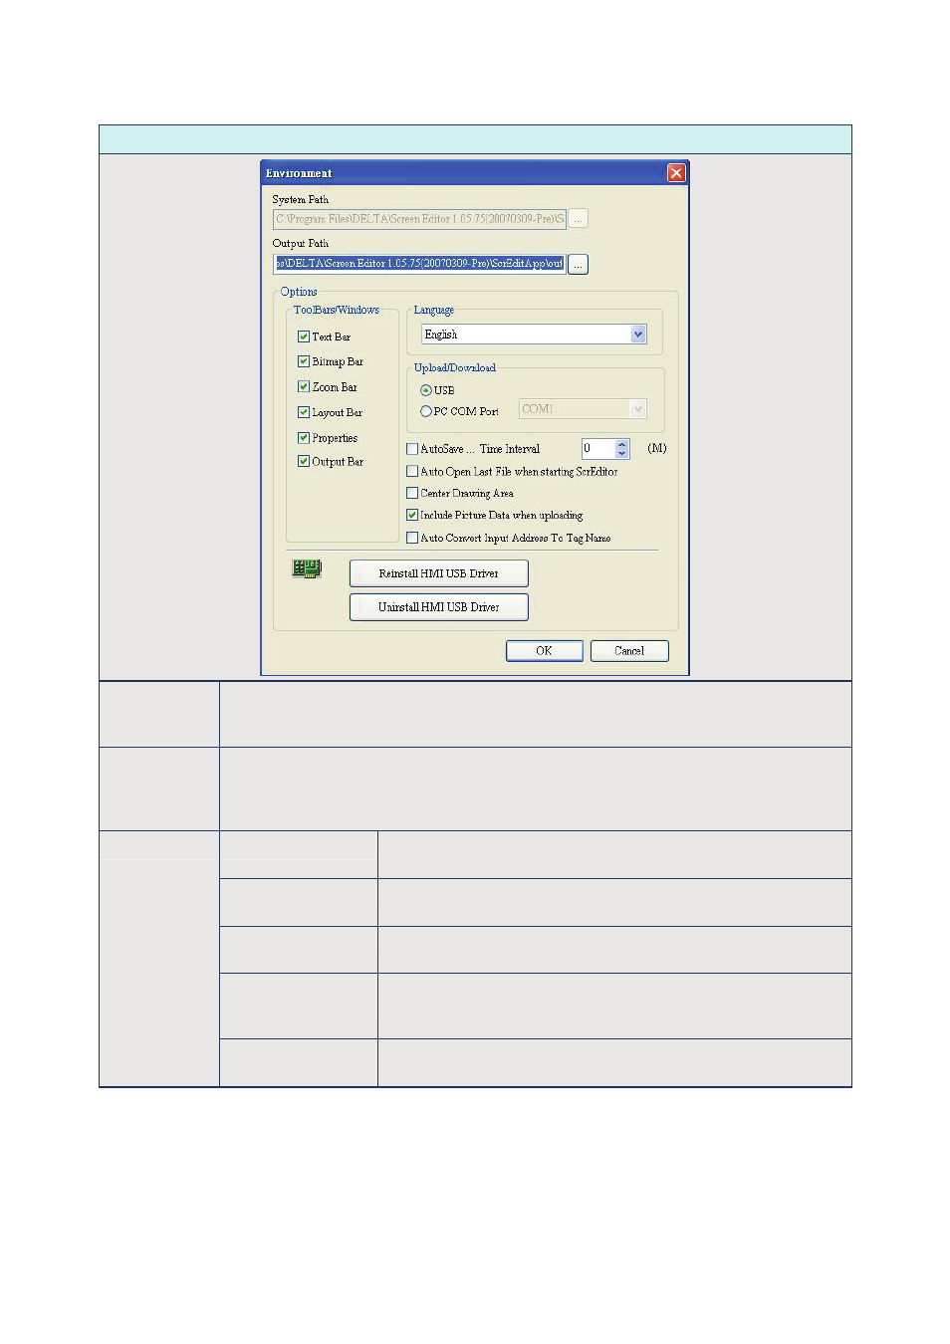Screen dimensions: 950x1344
Task: Uncheck Include Picture Data when uploading
Action: point(412,515)
